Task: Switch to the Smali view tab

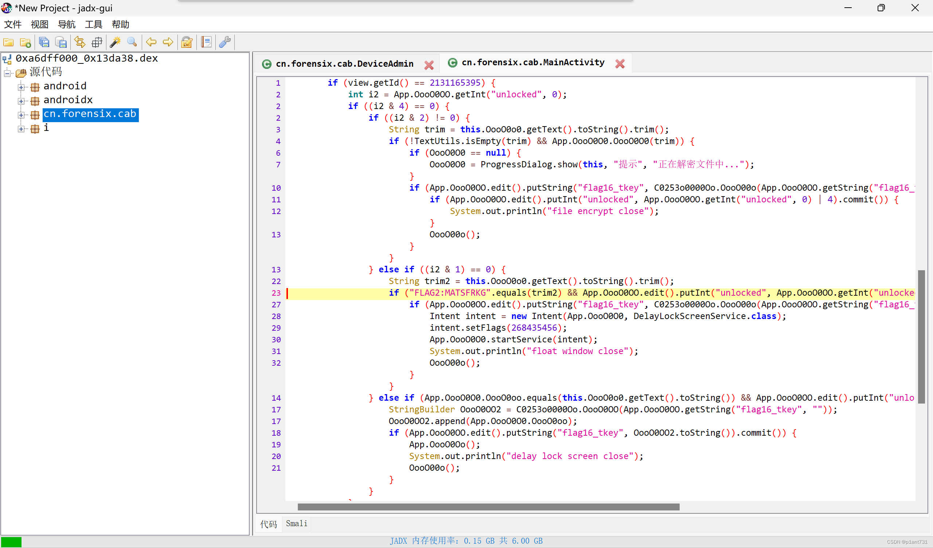Action: [x=297, y=524]
